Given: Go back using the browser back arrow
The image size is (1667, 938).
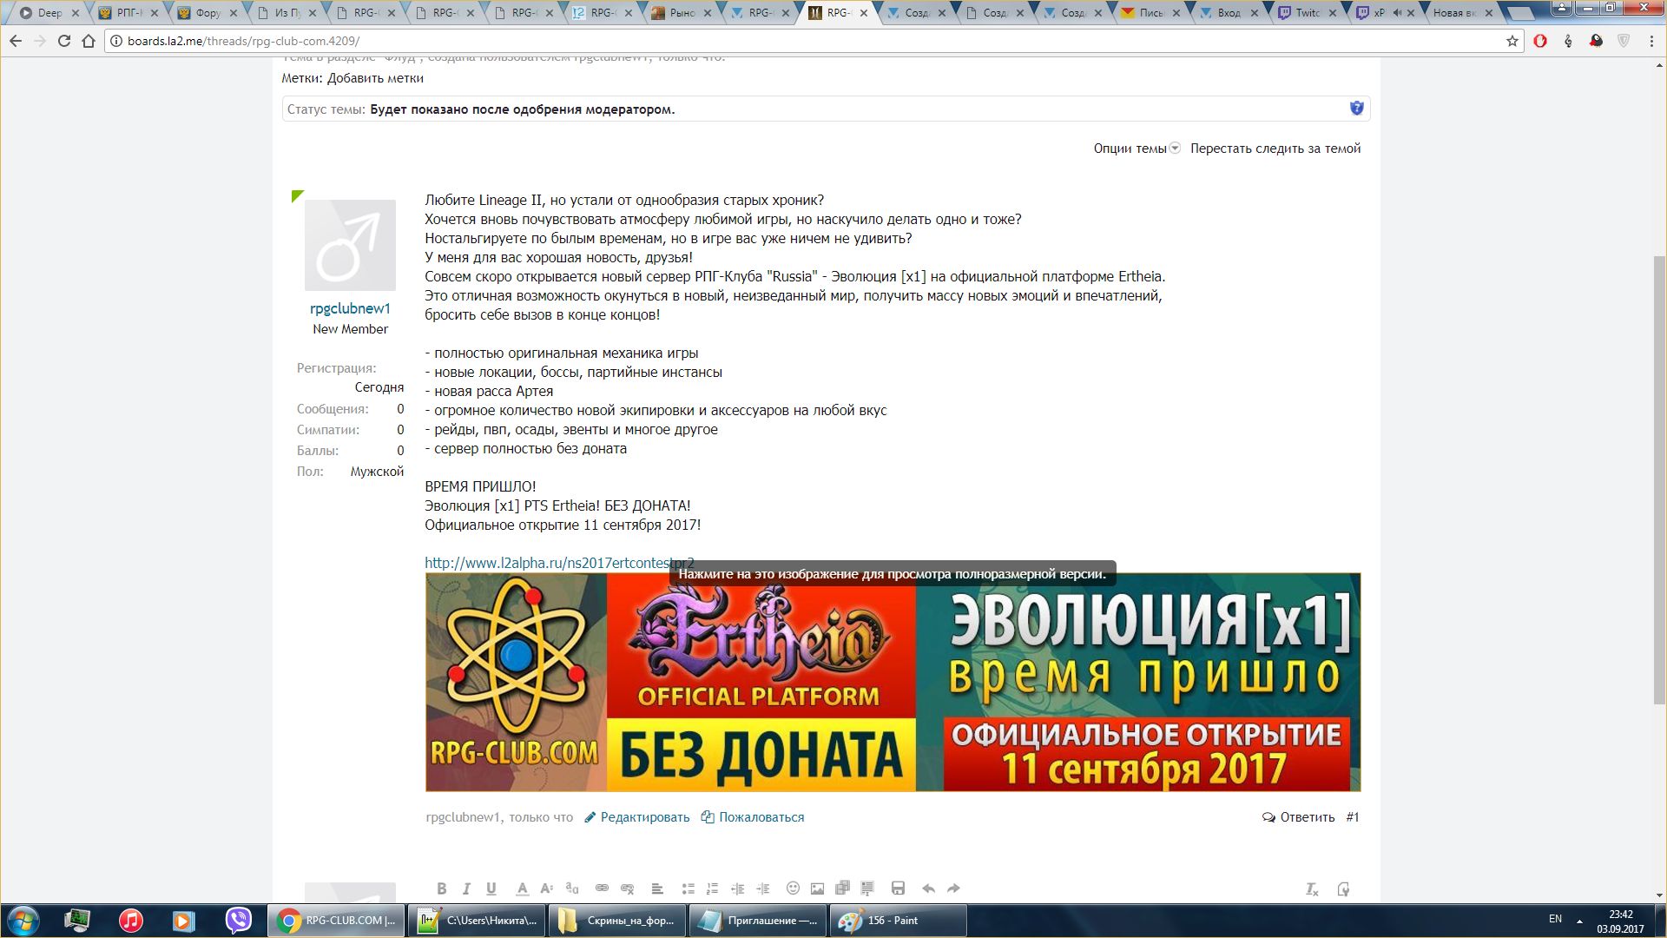Looking at the screenshot, I should (16, 41).
